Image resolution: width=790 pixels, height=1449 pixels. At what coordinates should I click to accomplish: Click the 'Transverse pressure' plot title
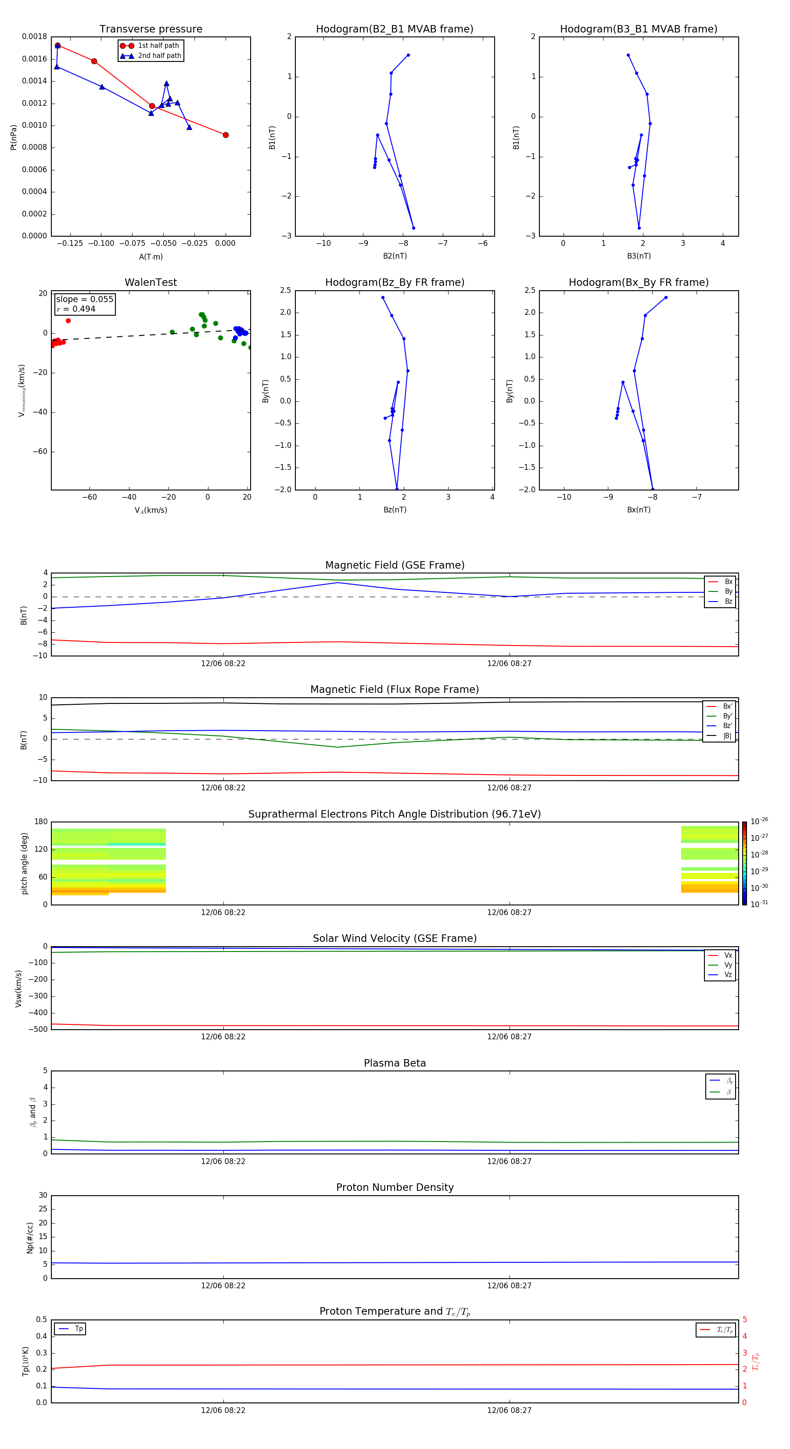pyautogui.click(x=151, y=29)
